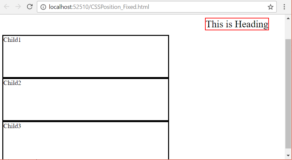Image resolution: width=292 pixels, height=160 pixels.
Task: Reload the CSSPosition_Fixed page
Action: (x=30, y=7)
